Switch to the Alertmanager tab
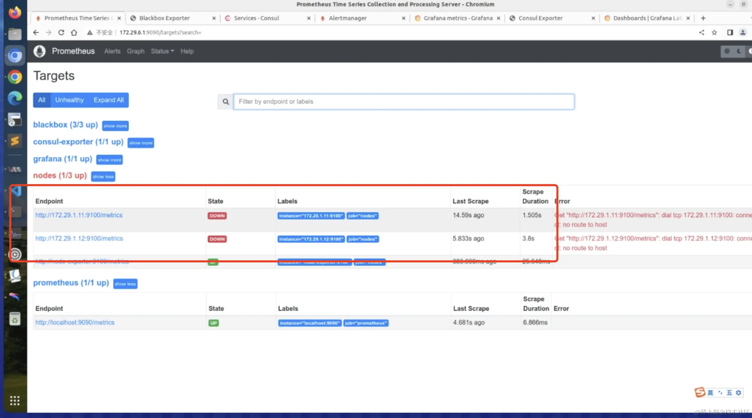This screenshot has height=418, width=752. click(x=347, y=18)
